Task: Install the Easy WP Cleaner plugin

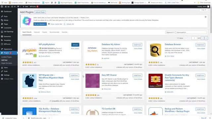Action: coord(137,75)
